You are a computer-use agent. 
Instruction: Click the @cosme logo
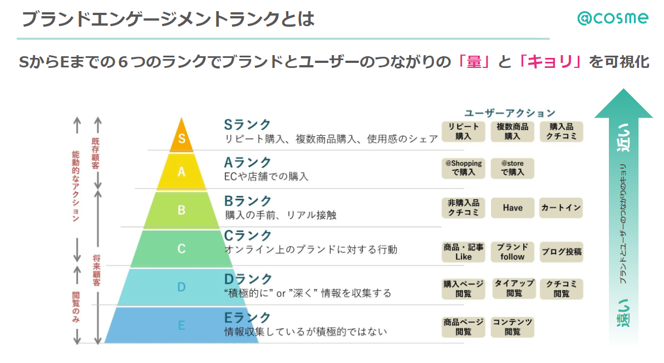612,18
